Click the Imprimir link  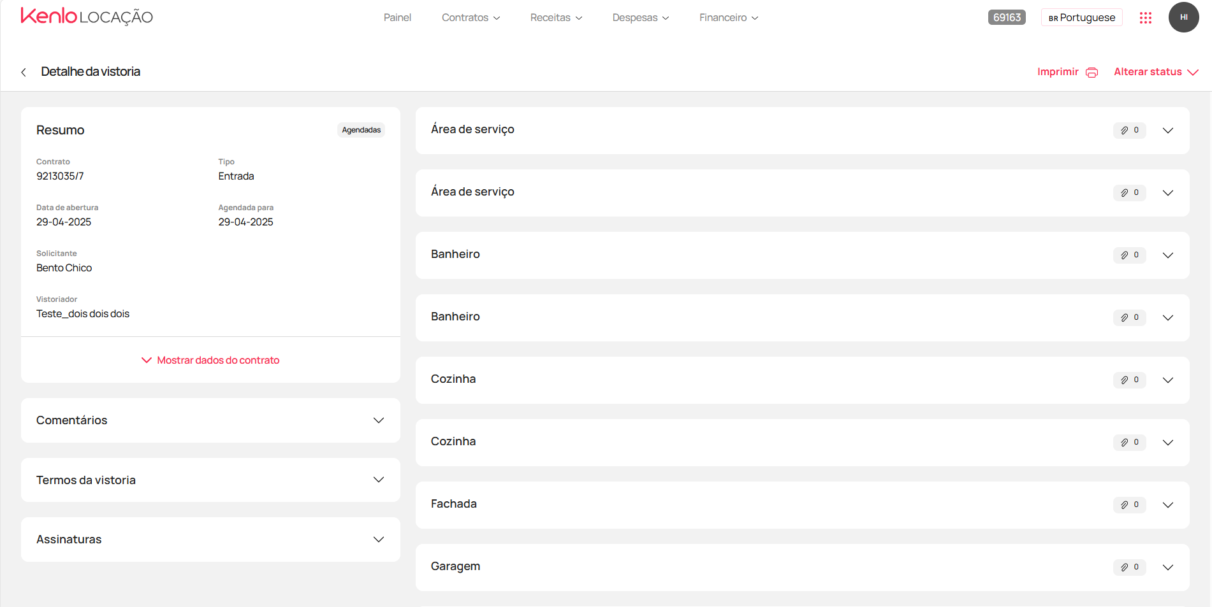point(1058,72)
